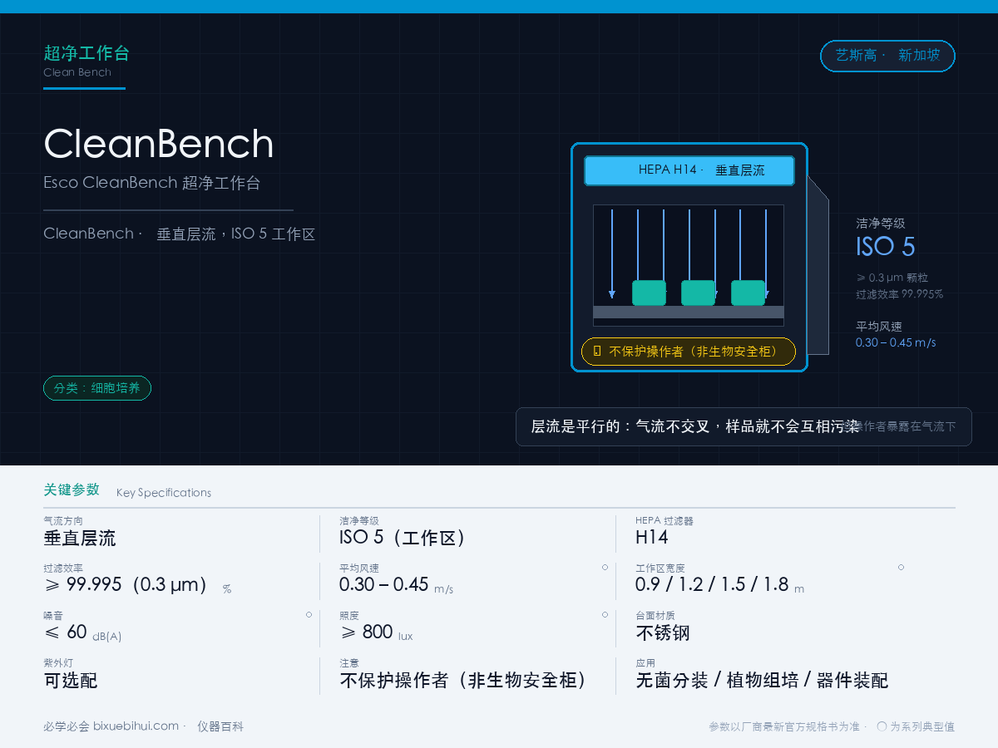
Task: Click the Key Specifications label
Action: click(164, 493)
